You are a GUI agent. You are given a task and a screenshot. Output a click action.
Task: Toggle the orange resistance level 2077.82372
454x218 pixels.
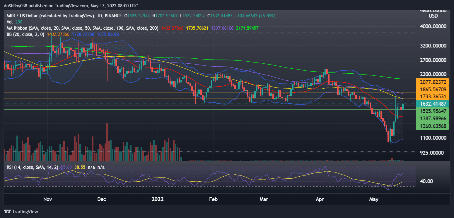[433, 82]
